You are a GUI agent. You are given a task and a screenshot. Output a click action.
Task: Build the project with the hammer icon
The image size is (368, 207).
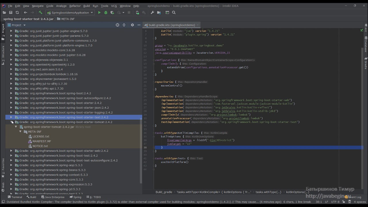pyautogui.click(x=41, y=13)
